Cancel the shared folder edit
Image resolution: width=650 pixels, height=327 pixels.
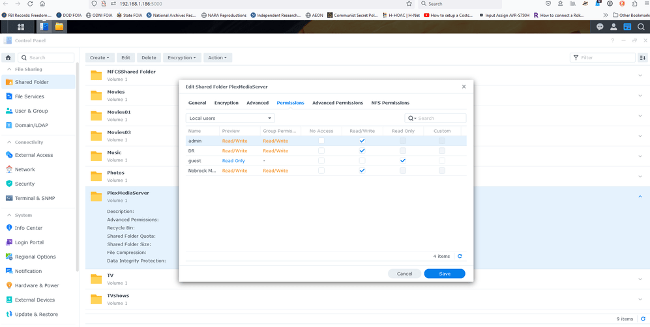405,274
